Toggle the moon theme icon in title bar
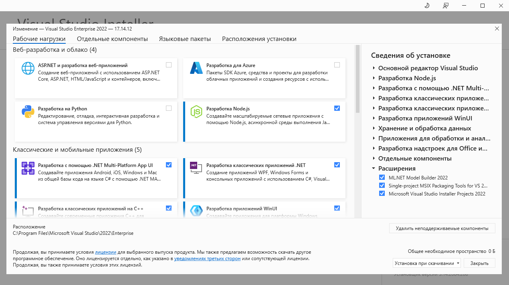This screenshot has height=285, width=509. point(427,5)
